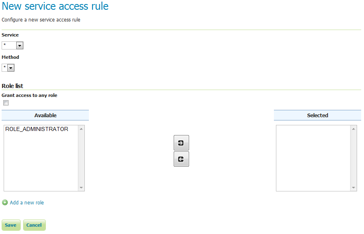The height and width of the screenshot is (234, 364).
Task: Click the Available list scrollbar track
Action: (x=82, y=158)
